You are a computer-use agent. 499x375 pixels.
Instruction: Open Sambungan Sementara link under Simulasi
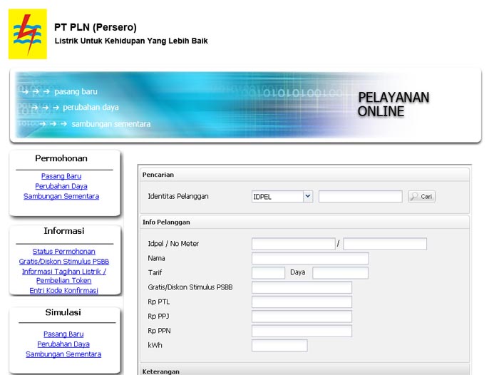point(63,354)
